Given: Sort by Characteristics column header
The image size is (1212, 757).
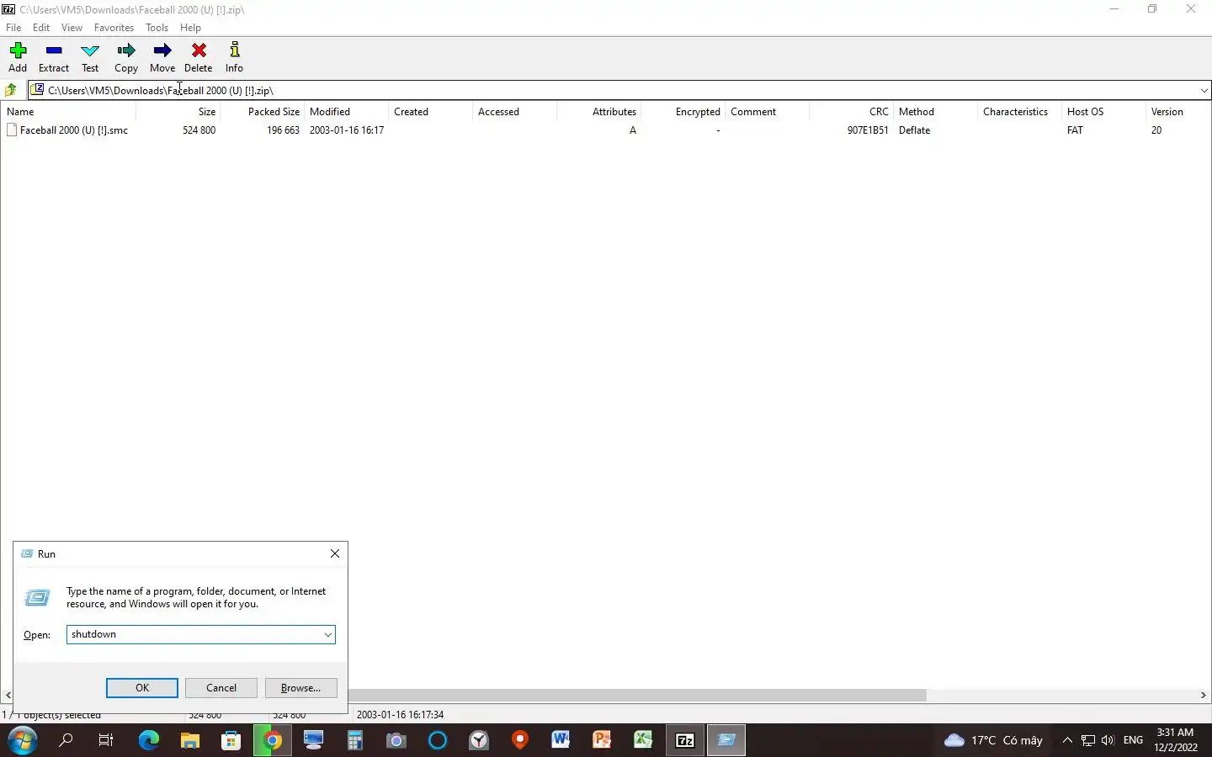Looking at the screenshot, I should click(x=1019, y=112).
